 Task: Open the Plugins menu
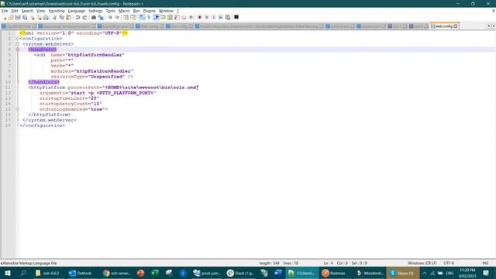tap(150, 11)
